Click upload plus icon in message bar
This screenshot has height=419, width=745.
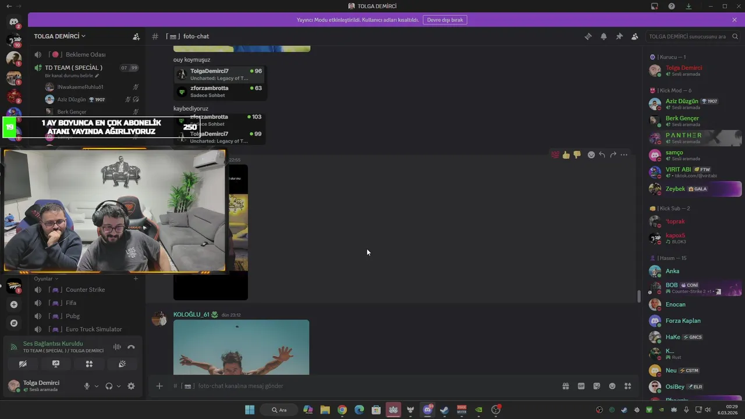click(159, 386)
